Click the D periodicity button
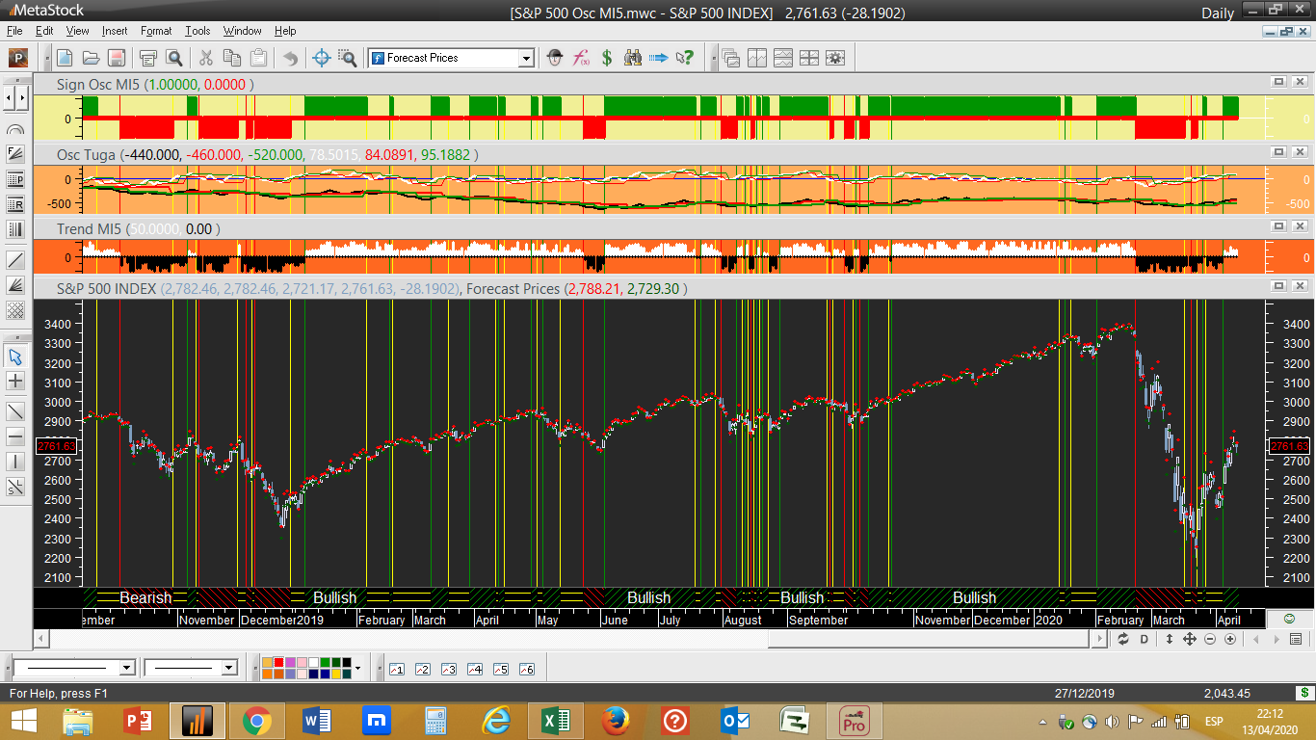Screen dimensions: 1316x740 click(1145, 639)
